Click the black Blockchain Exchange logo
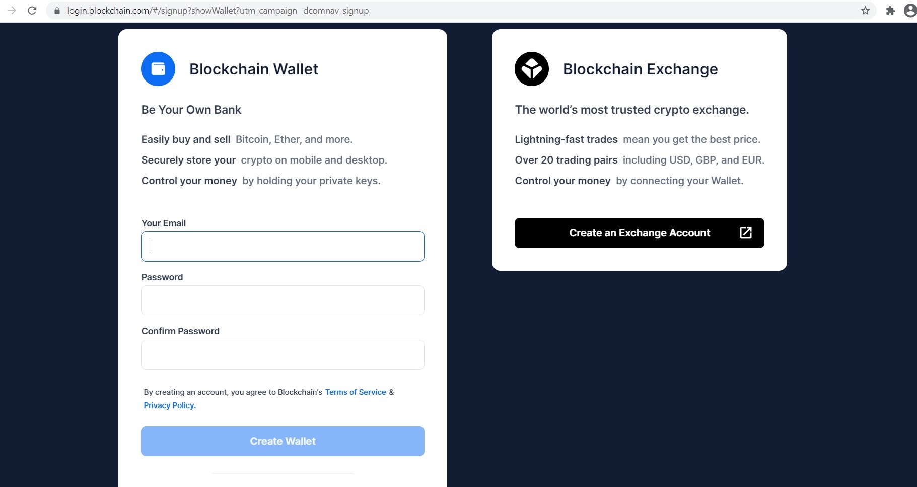The height and width of the screenshot is (487, 917). 531,69
